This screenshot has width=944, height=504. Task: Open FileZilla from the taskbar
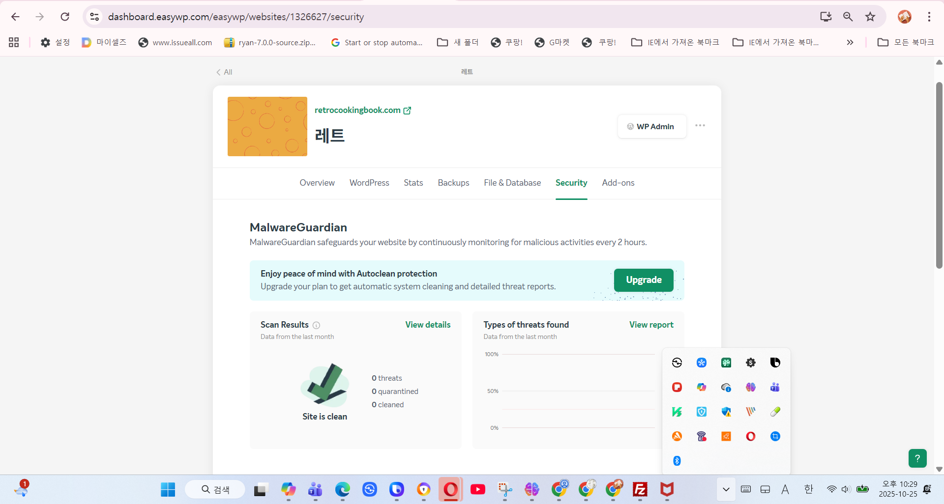coord(640,489)
